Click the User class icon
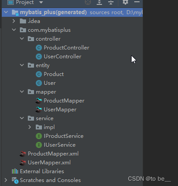 point(39,83)
